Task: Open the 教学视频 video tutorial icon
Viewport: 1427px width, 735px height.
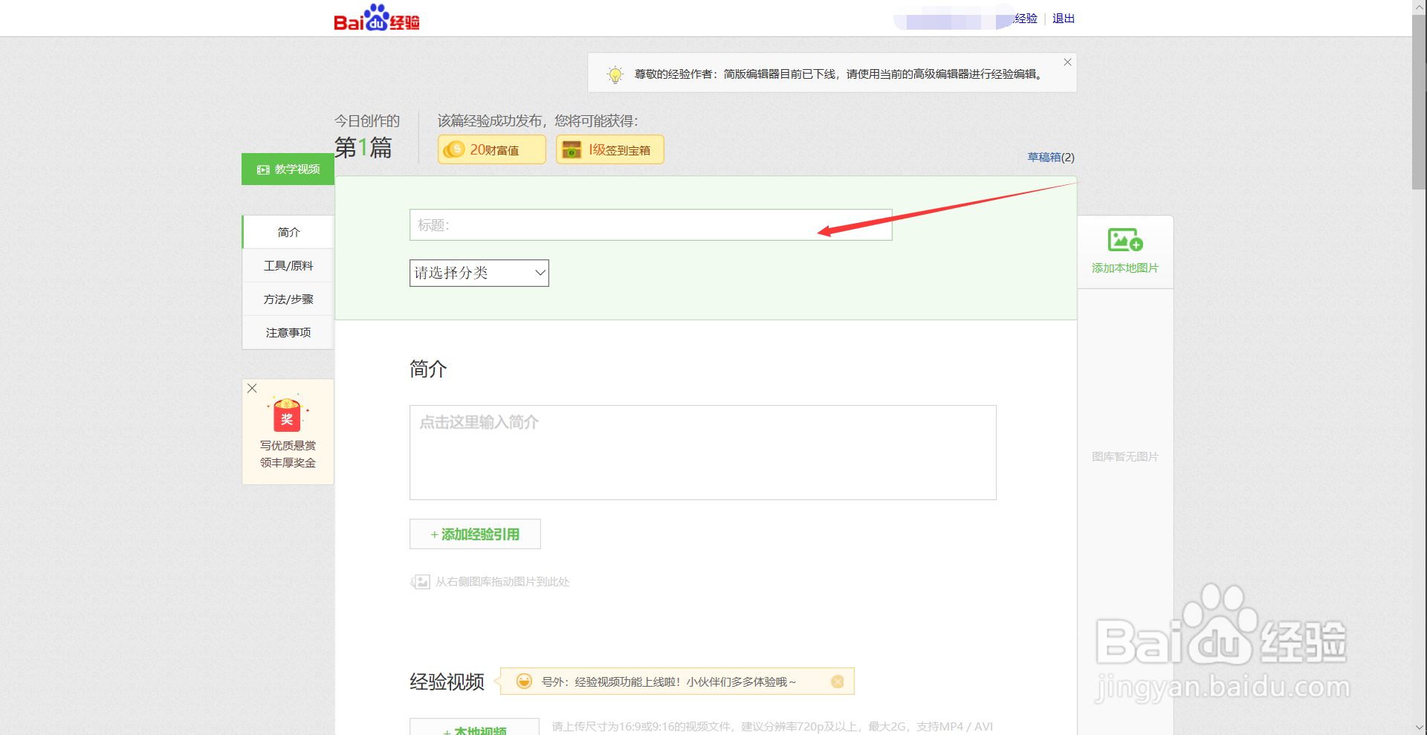Action: click(x=263, y=169)
